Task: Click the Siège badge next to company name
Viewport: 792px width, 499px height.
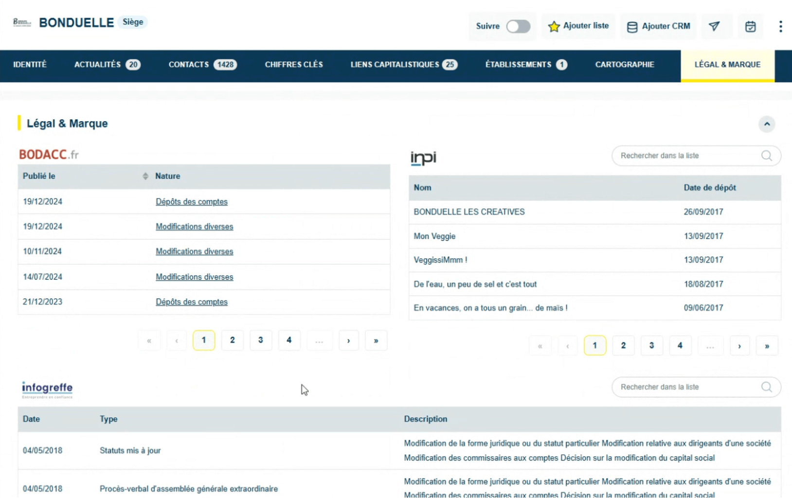Action: (133, 22)
